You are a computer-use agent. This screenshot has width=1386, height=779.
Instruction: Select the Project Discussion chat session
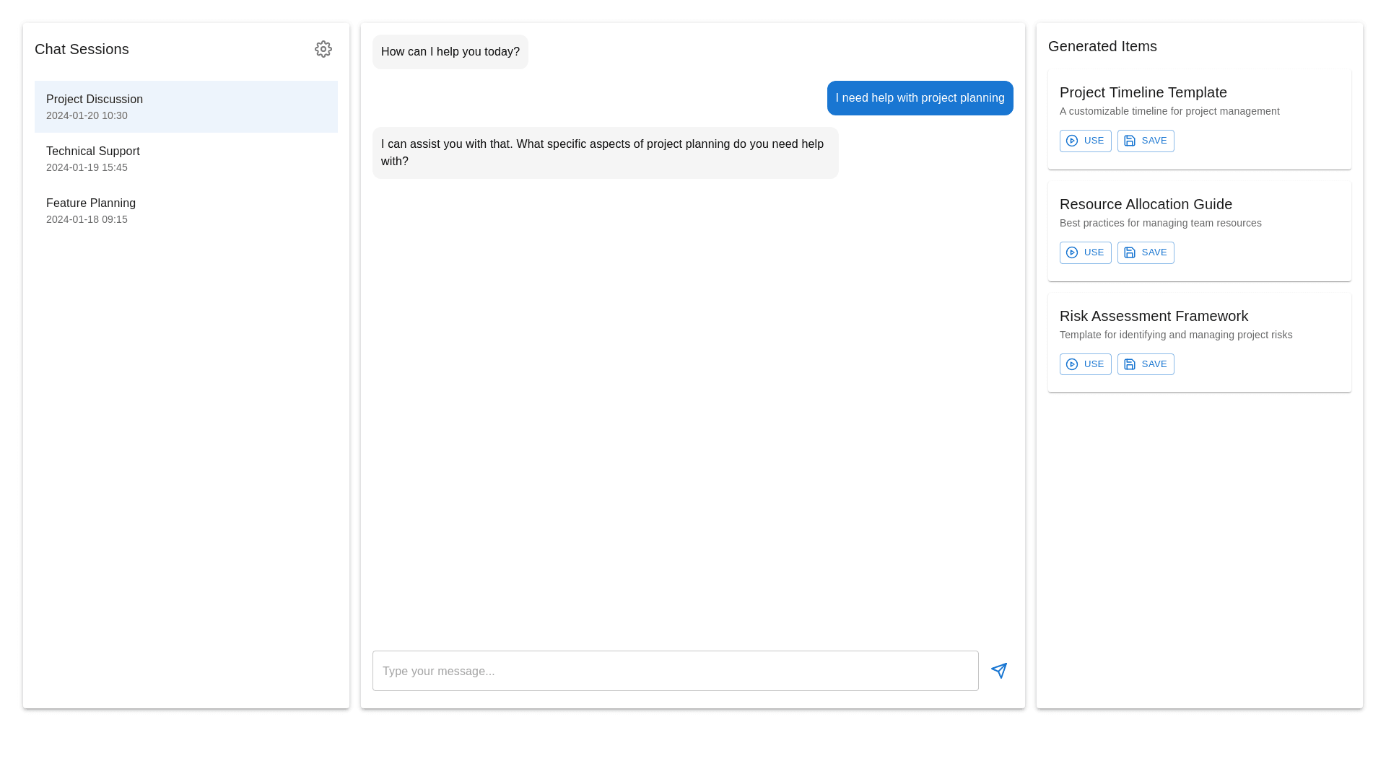(x=186, y=107)
